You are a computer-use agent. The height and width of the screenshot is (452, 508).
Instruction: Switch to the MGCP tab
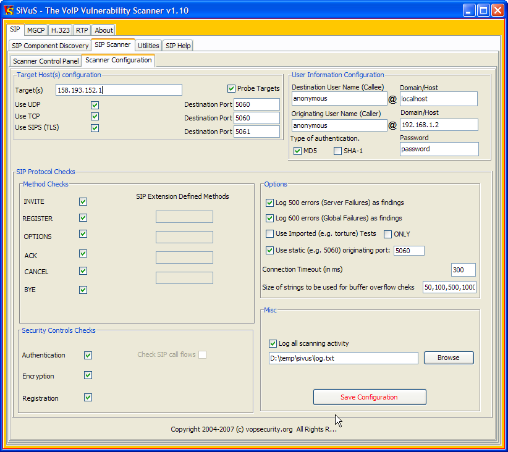pos(36,30)
